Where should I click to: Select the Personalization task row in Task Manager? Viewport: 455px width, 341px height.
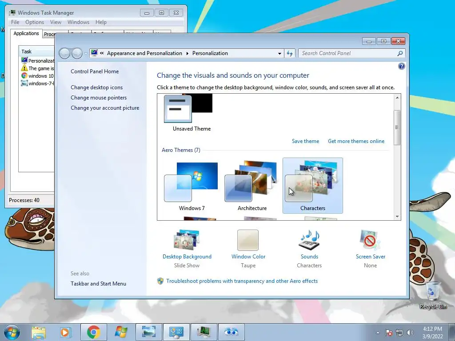37,60
